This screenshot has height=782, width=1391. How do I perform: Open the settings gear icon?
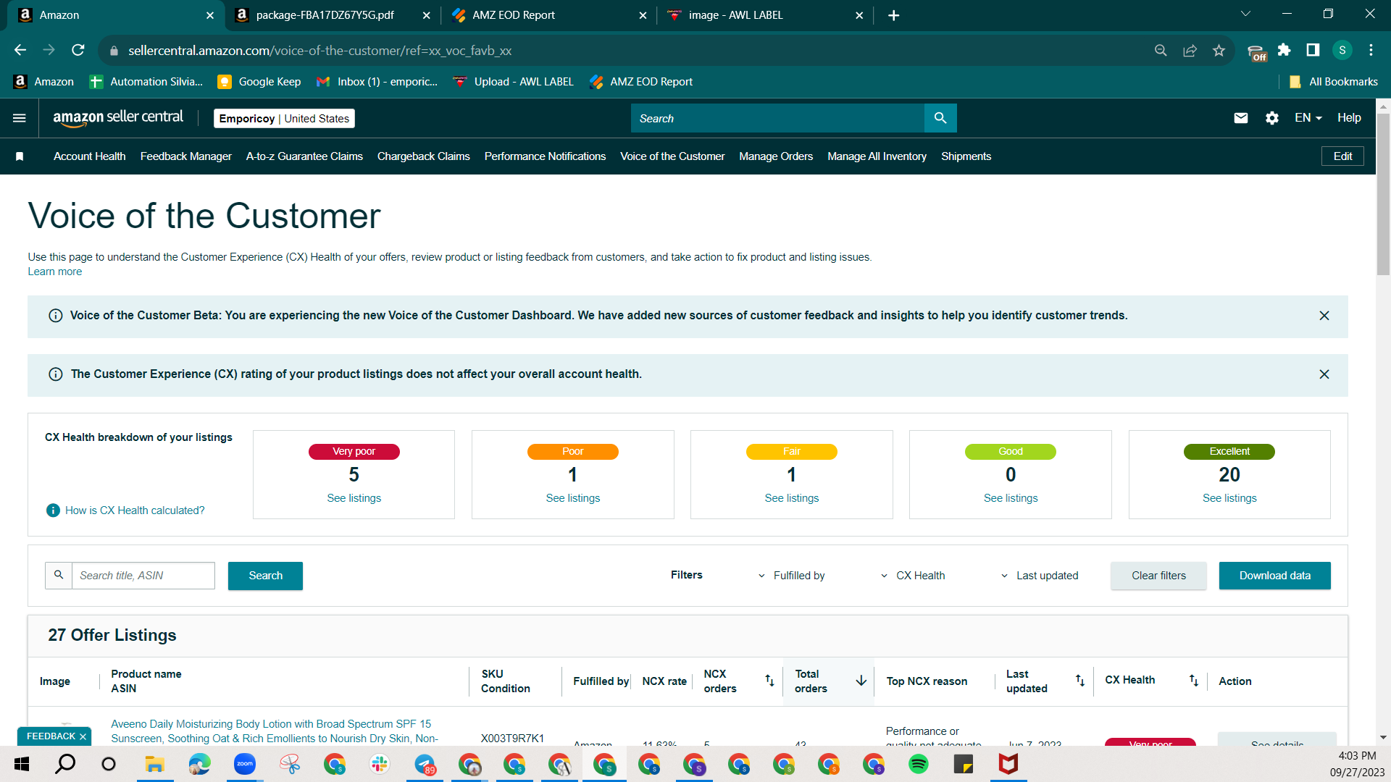click(x=1272, y=118)
